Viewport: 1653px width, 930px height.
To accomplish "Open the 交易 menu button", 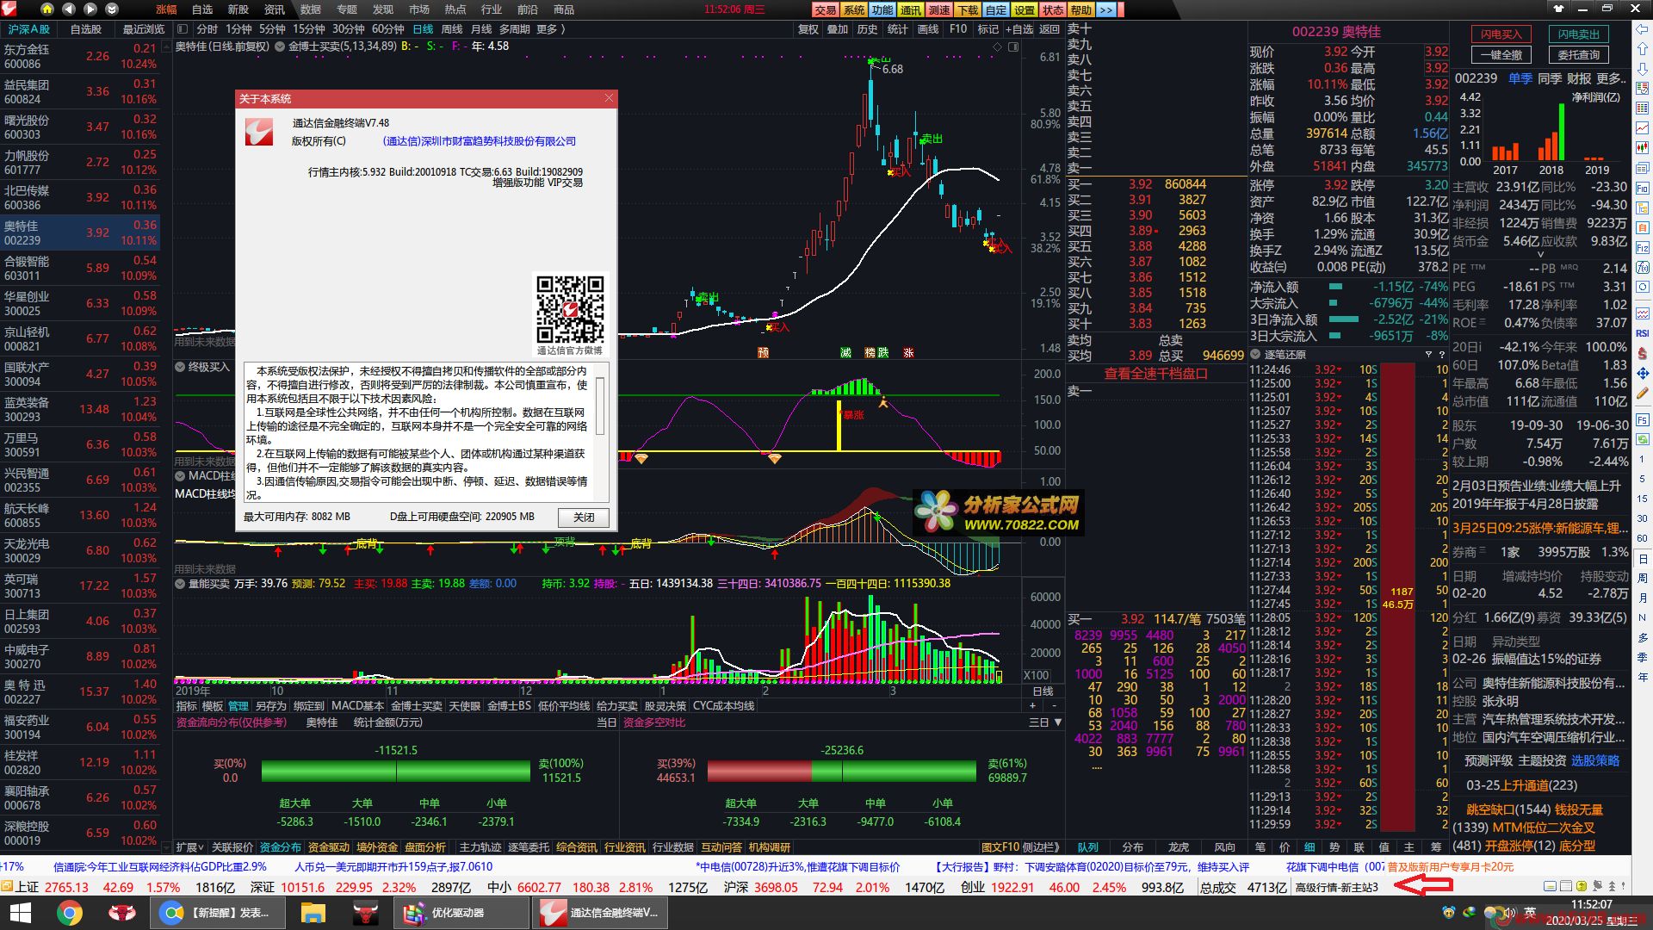I will tap(826, 9).
